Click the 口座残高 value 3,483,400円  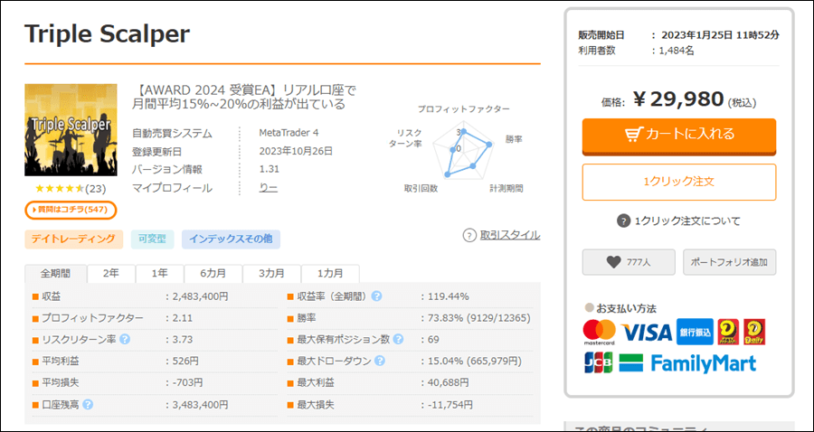tap(200, 405)
